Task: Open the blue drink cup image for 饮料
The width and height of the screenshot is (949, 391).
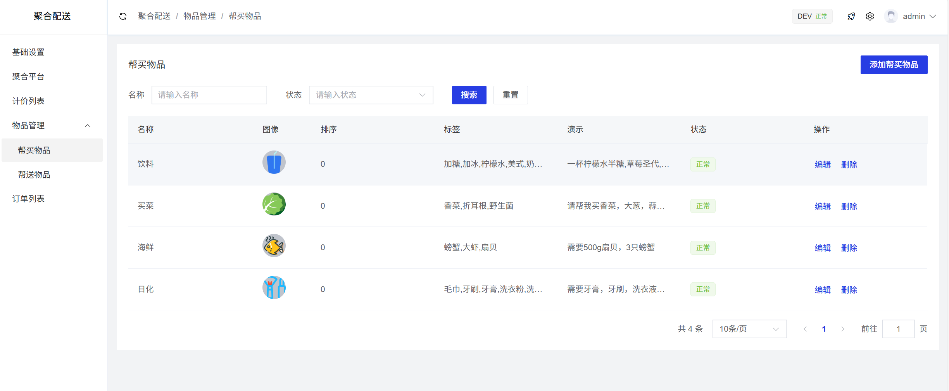Action: click(274, 162)
